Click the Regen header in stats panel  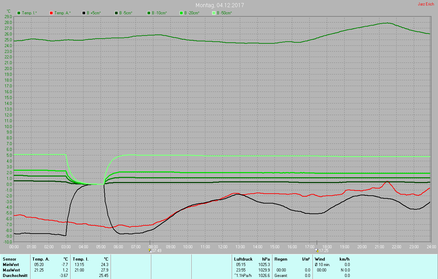(x=281, y=259)
